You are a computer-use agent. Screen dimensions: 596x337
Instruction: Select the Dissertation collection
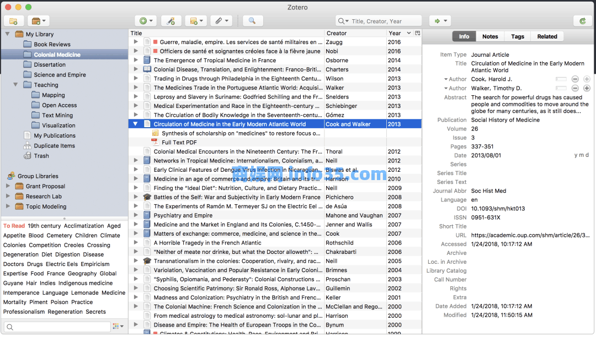pyautogui.click(x=50, y=64)
